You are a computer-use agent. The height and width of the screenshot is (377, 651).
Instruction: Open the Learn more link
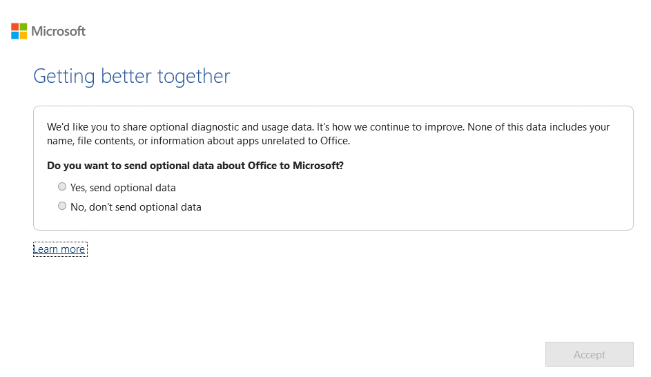pos(59,249)
